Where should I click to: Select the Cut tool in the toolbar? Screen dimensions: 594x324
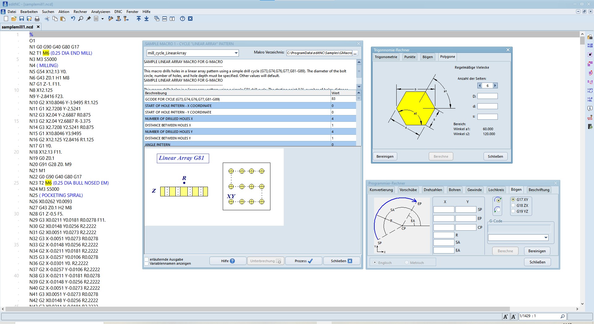pyautogui.click(x=47, y=19)
